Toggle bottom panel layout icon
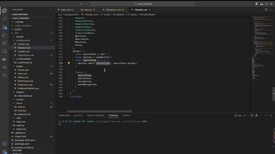Screen dimensions: 275x154 pos(262,4)
